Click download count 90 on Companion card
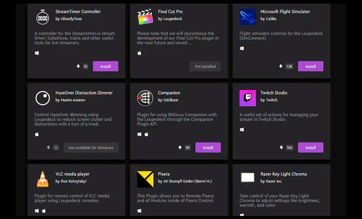362x219 pixels. coord(188,147)
